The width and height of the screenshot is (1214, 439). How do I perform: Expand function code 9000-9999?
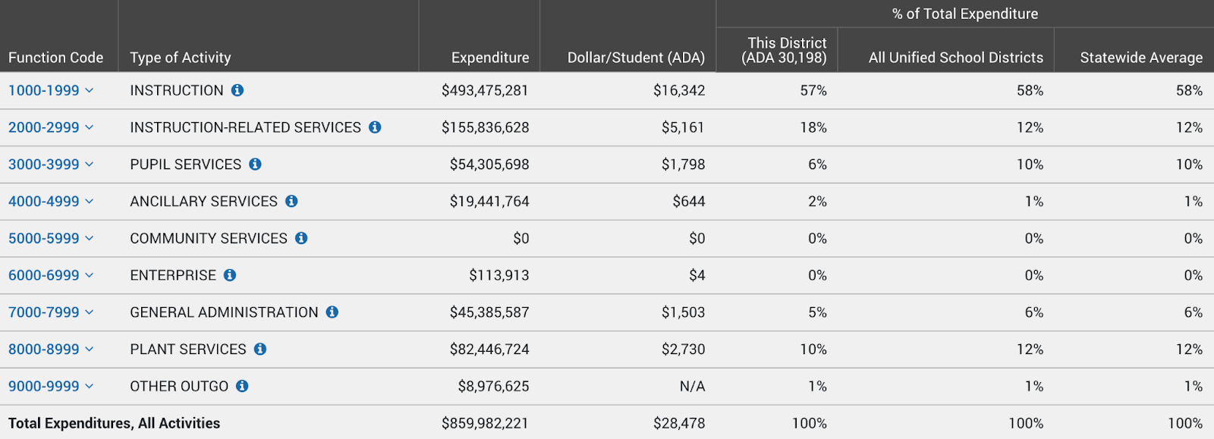(51, 386)
